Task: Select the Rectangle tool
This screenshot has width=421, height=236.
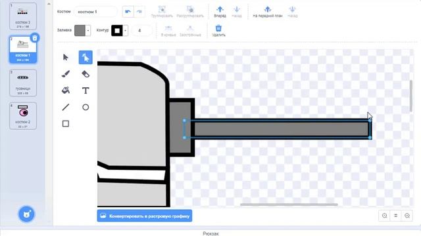Action: (x=66, y=124)
